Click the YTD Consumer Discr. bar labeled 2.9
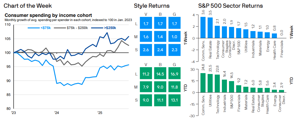 coord(282,91)
